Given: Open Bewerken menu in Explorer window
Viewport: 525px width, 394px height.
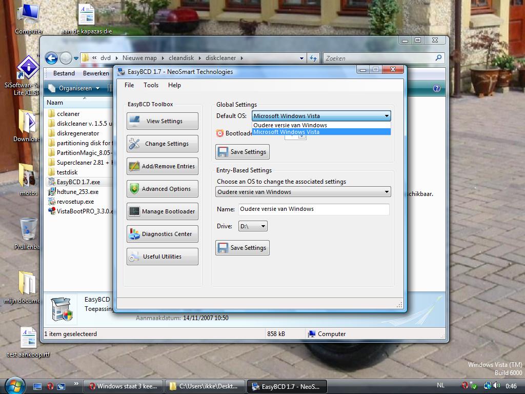Looking at the screenshot, I should (96, 73).
